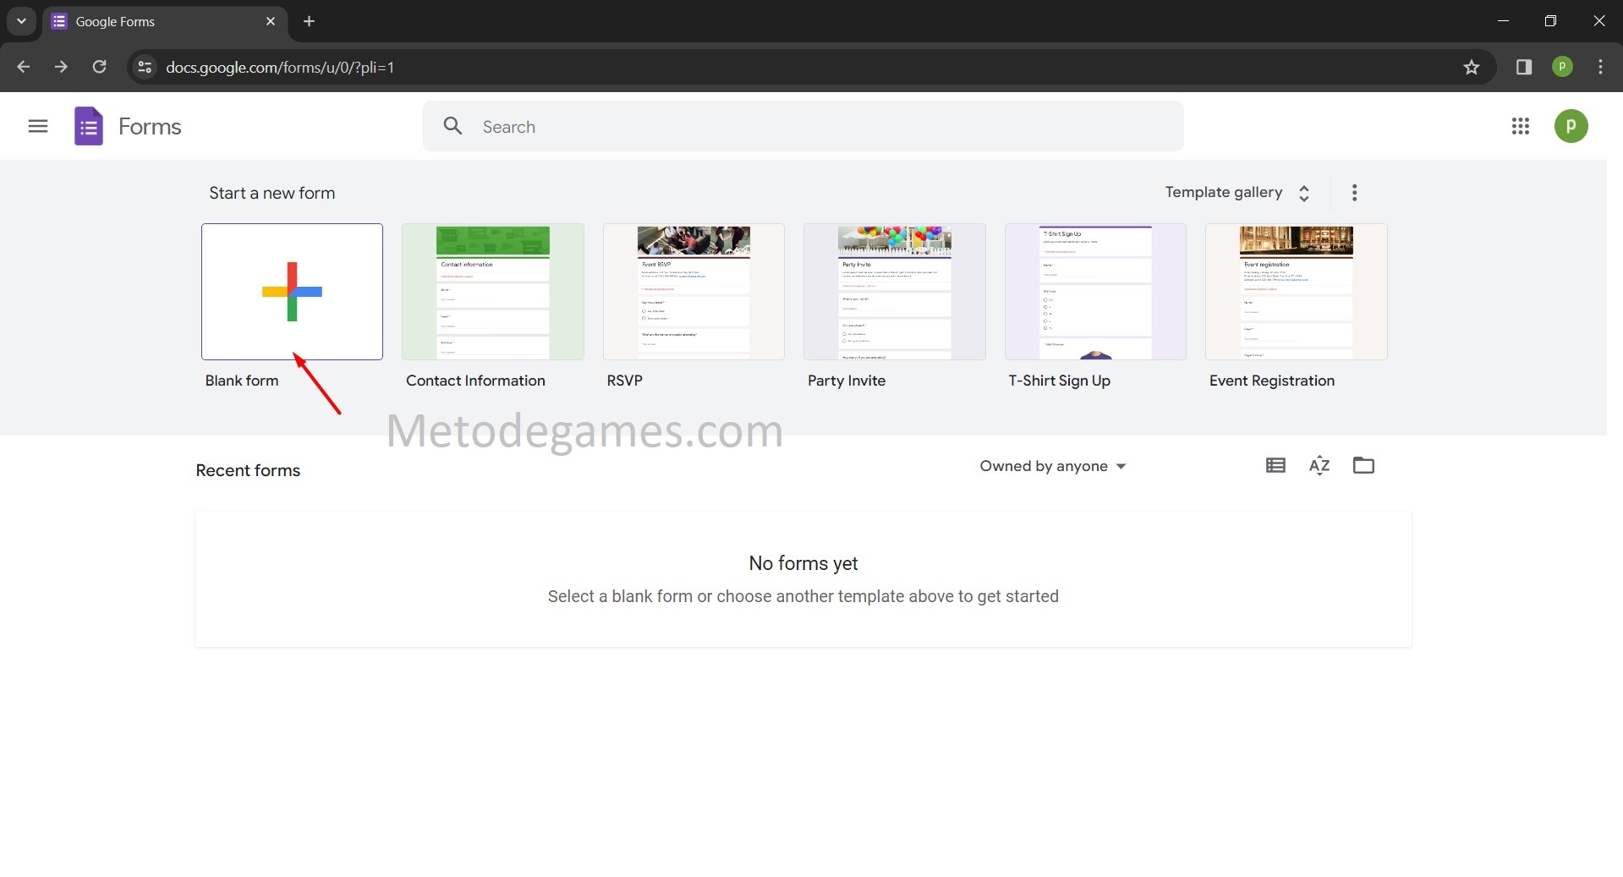Open the RSVP template thumbnail

click(694, 292)
